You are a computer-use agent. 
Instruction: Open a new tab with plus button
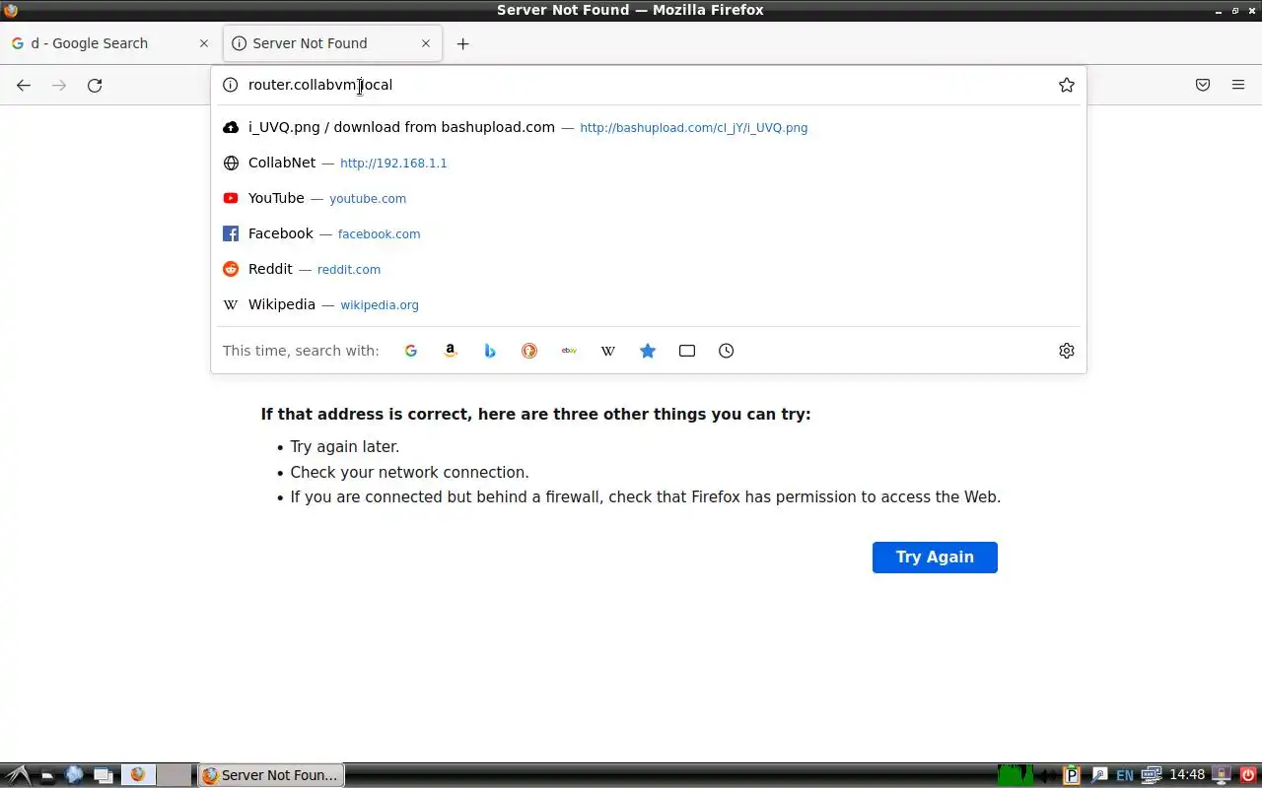point(462,43)
